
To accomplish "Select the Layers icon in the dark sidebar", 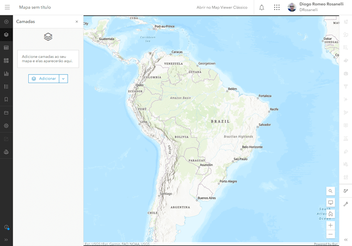I will (7, 35).
